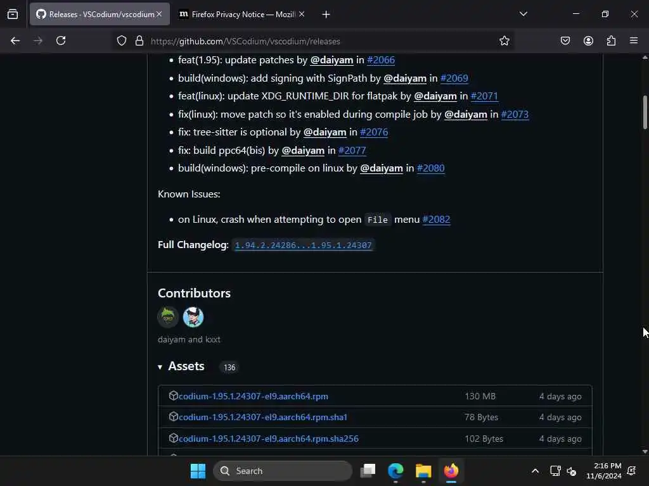Click the Firefox taskbar icon
This screenshot has height=486, width=649.
tap(451, 471)
